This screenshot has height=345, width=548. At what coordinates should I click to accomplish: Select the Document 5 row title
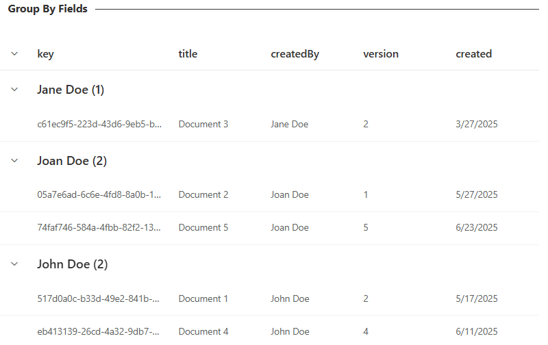(x=203, y=228)
